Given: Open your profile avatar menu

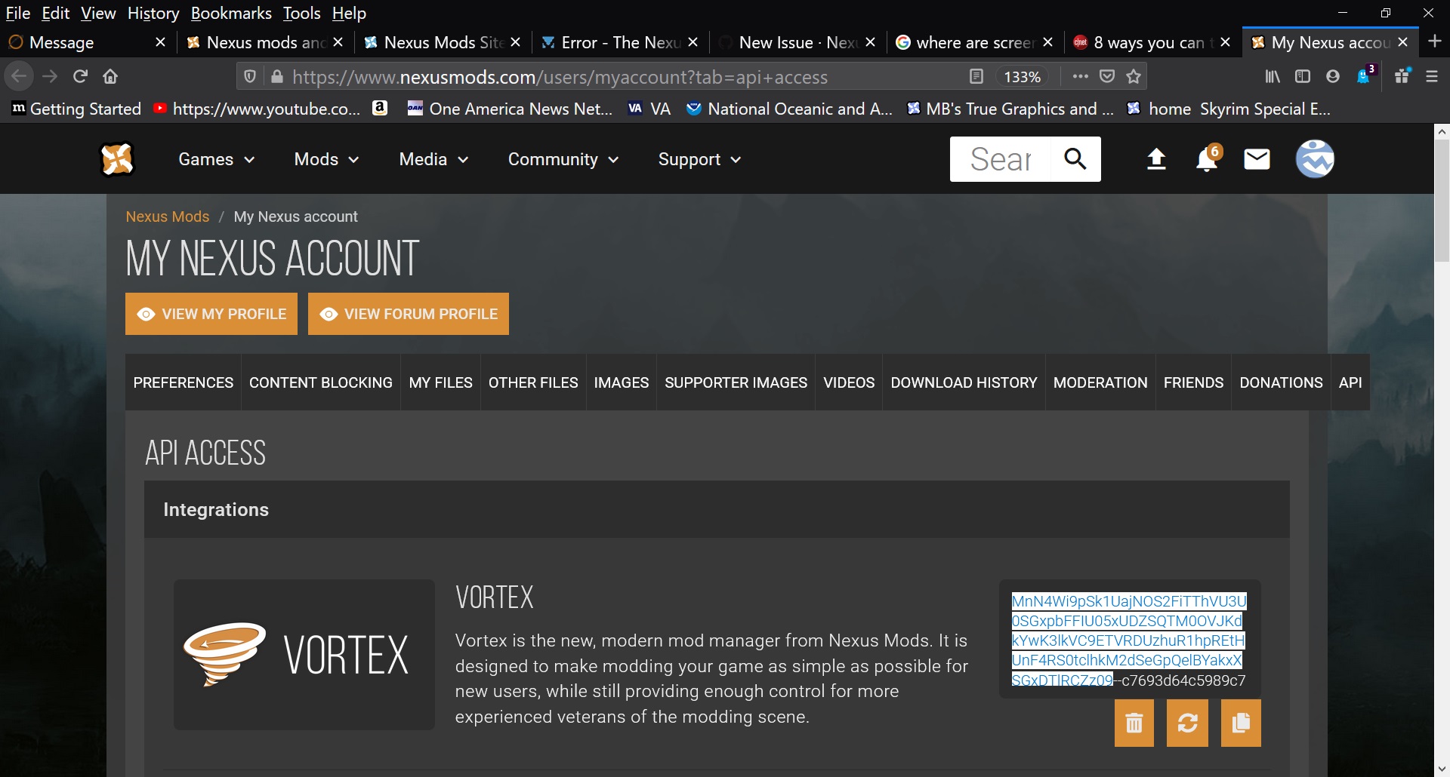Looking at the screenshot, I should 1315,159.
